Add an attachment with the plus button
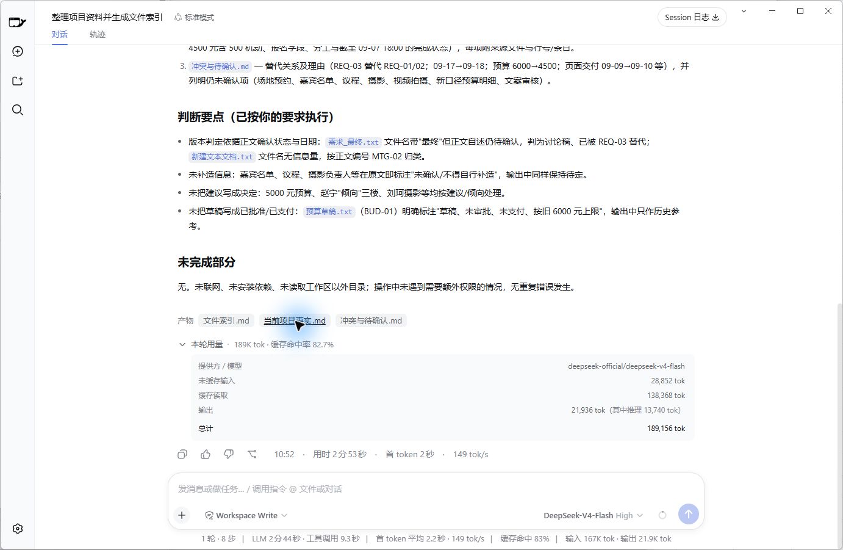Screen dimensions: 843x550 pyautogui.click(x=182, y=515)
